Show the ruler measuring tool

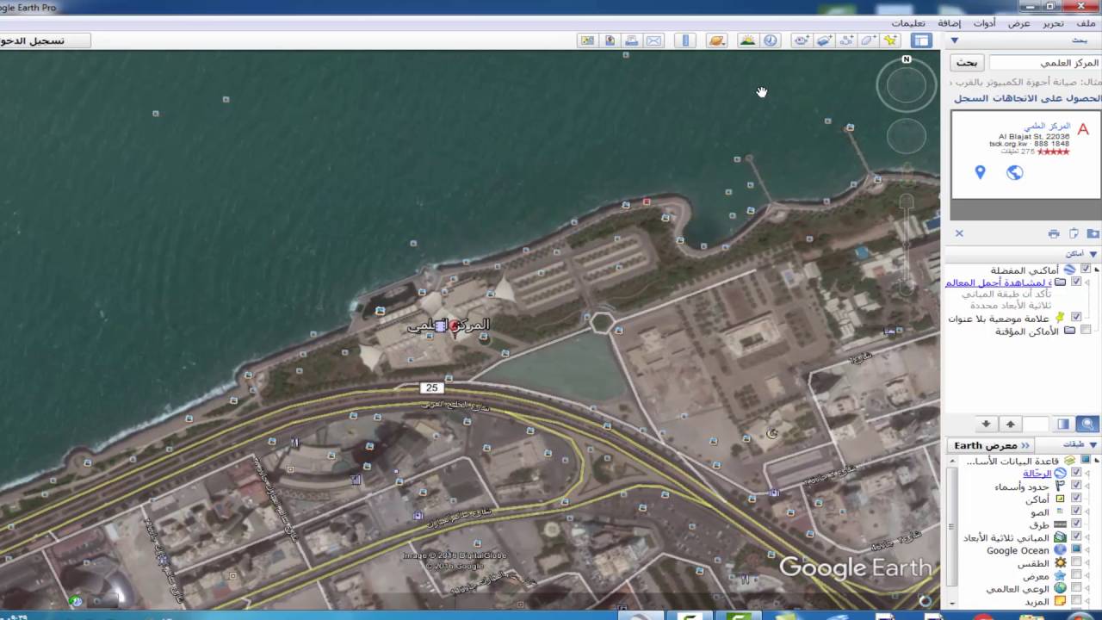coord(686,40)
